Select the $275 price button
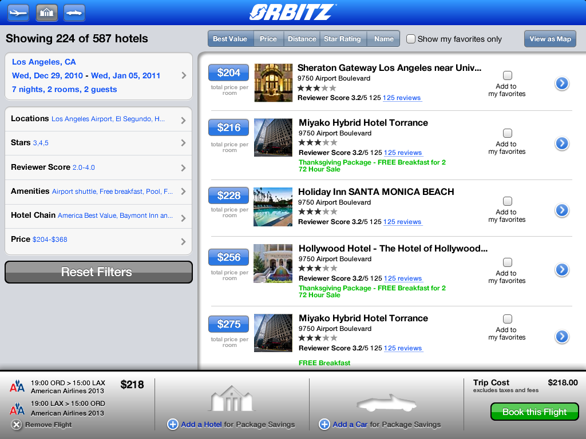The image size is (586, 439). [x=228, y=324]
